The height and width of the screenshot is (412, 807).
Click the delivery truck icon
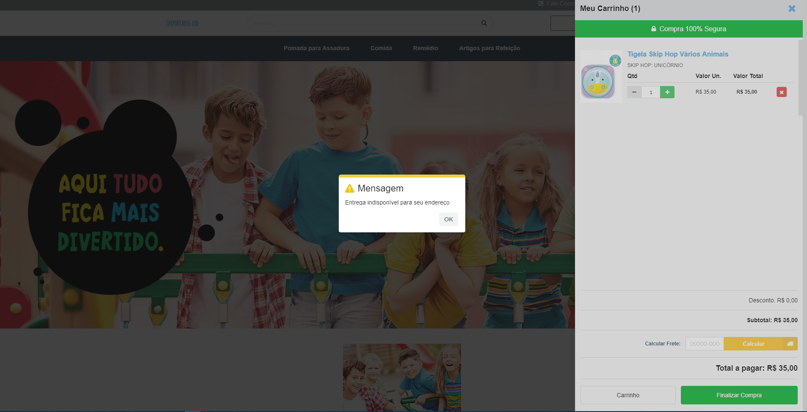point(790,344)
